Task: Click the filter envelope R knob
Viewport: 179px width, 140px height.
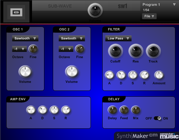Action: (x=144, y=75)
